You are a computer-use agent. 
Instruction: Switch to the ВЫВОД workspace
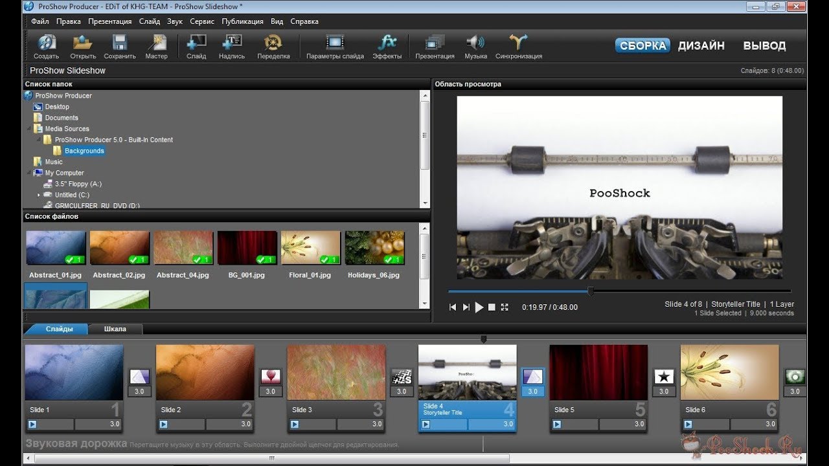tap(764, 46)
